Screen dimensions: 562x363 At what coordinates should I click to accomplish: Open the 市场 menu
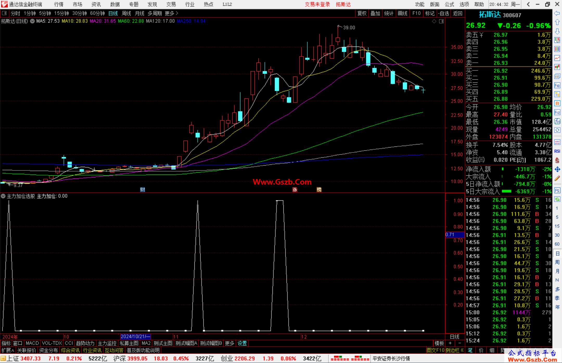77,4
